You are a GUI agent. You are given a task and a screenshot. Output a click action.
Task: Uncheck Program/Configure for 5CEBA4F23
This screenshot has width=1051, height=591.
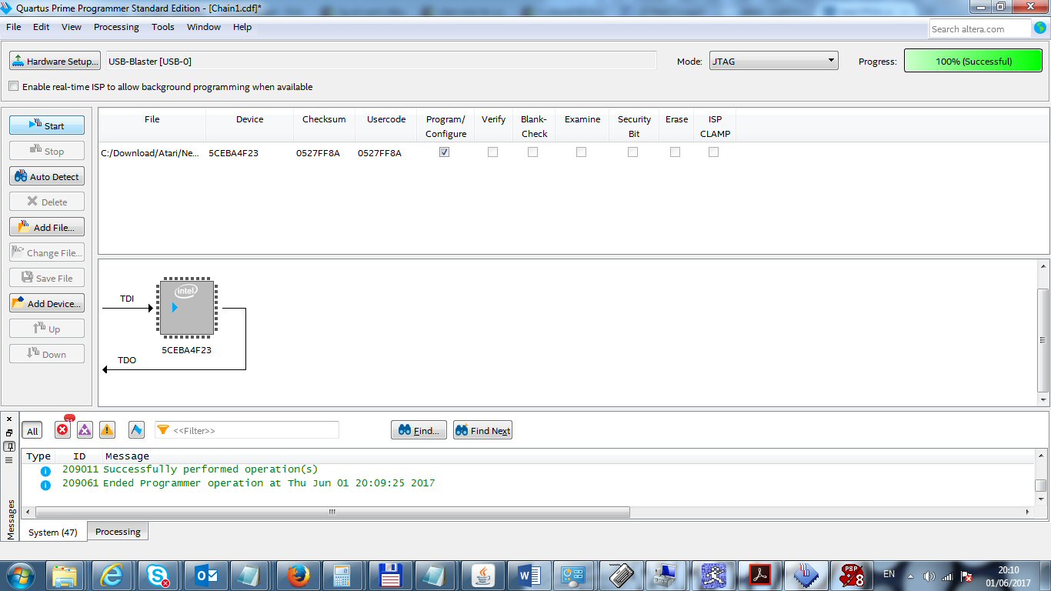pos(444,152)
